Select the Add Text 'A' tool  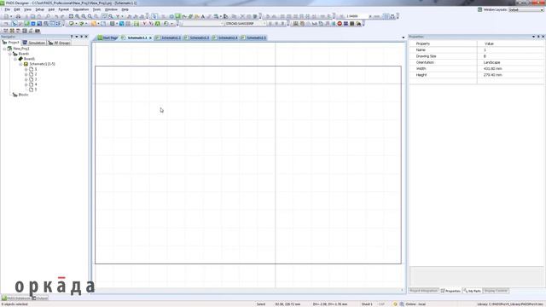[203, 16]
